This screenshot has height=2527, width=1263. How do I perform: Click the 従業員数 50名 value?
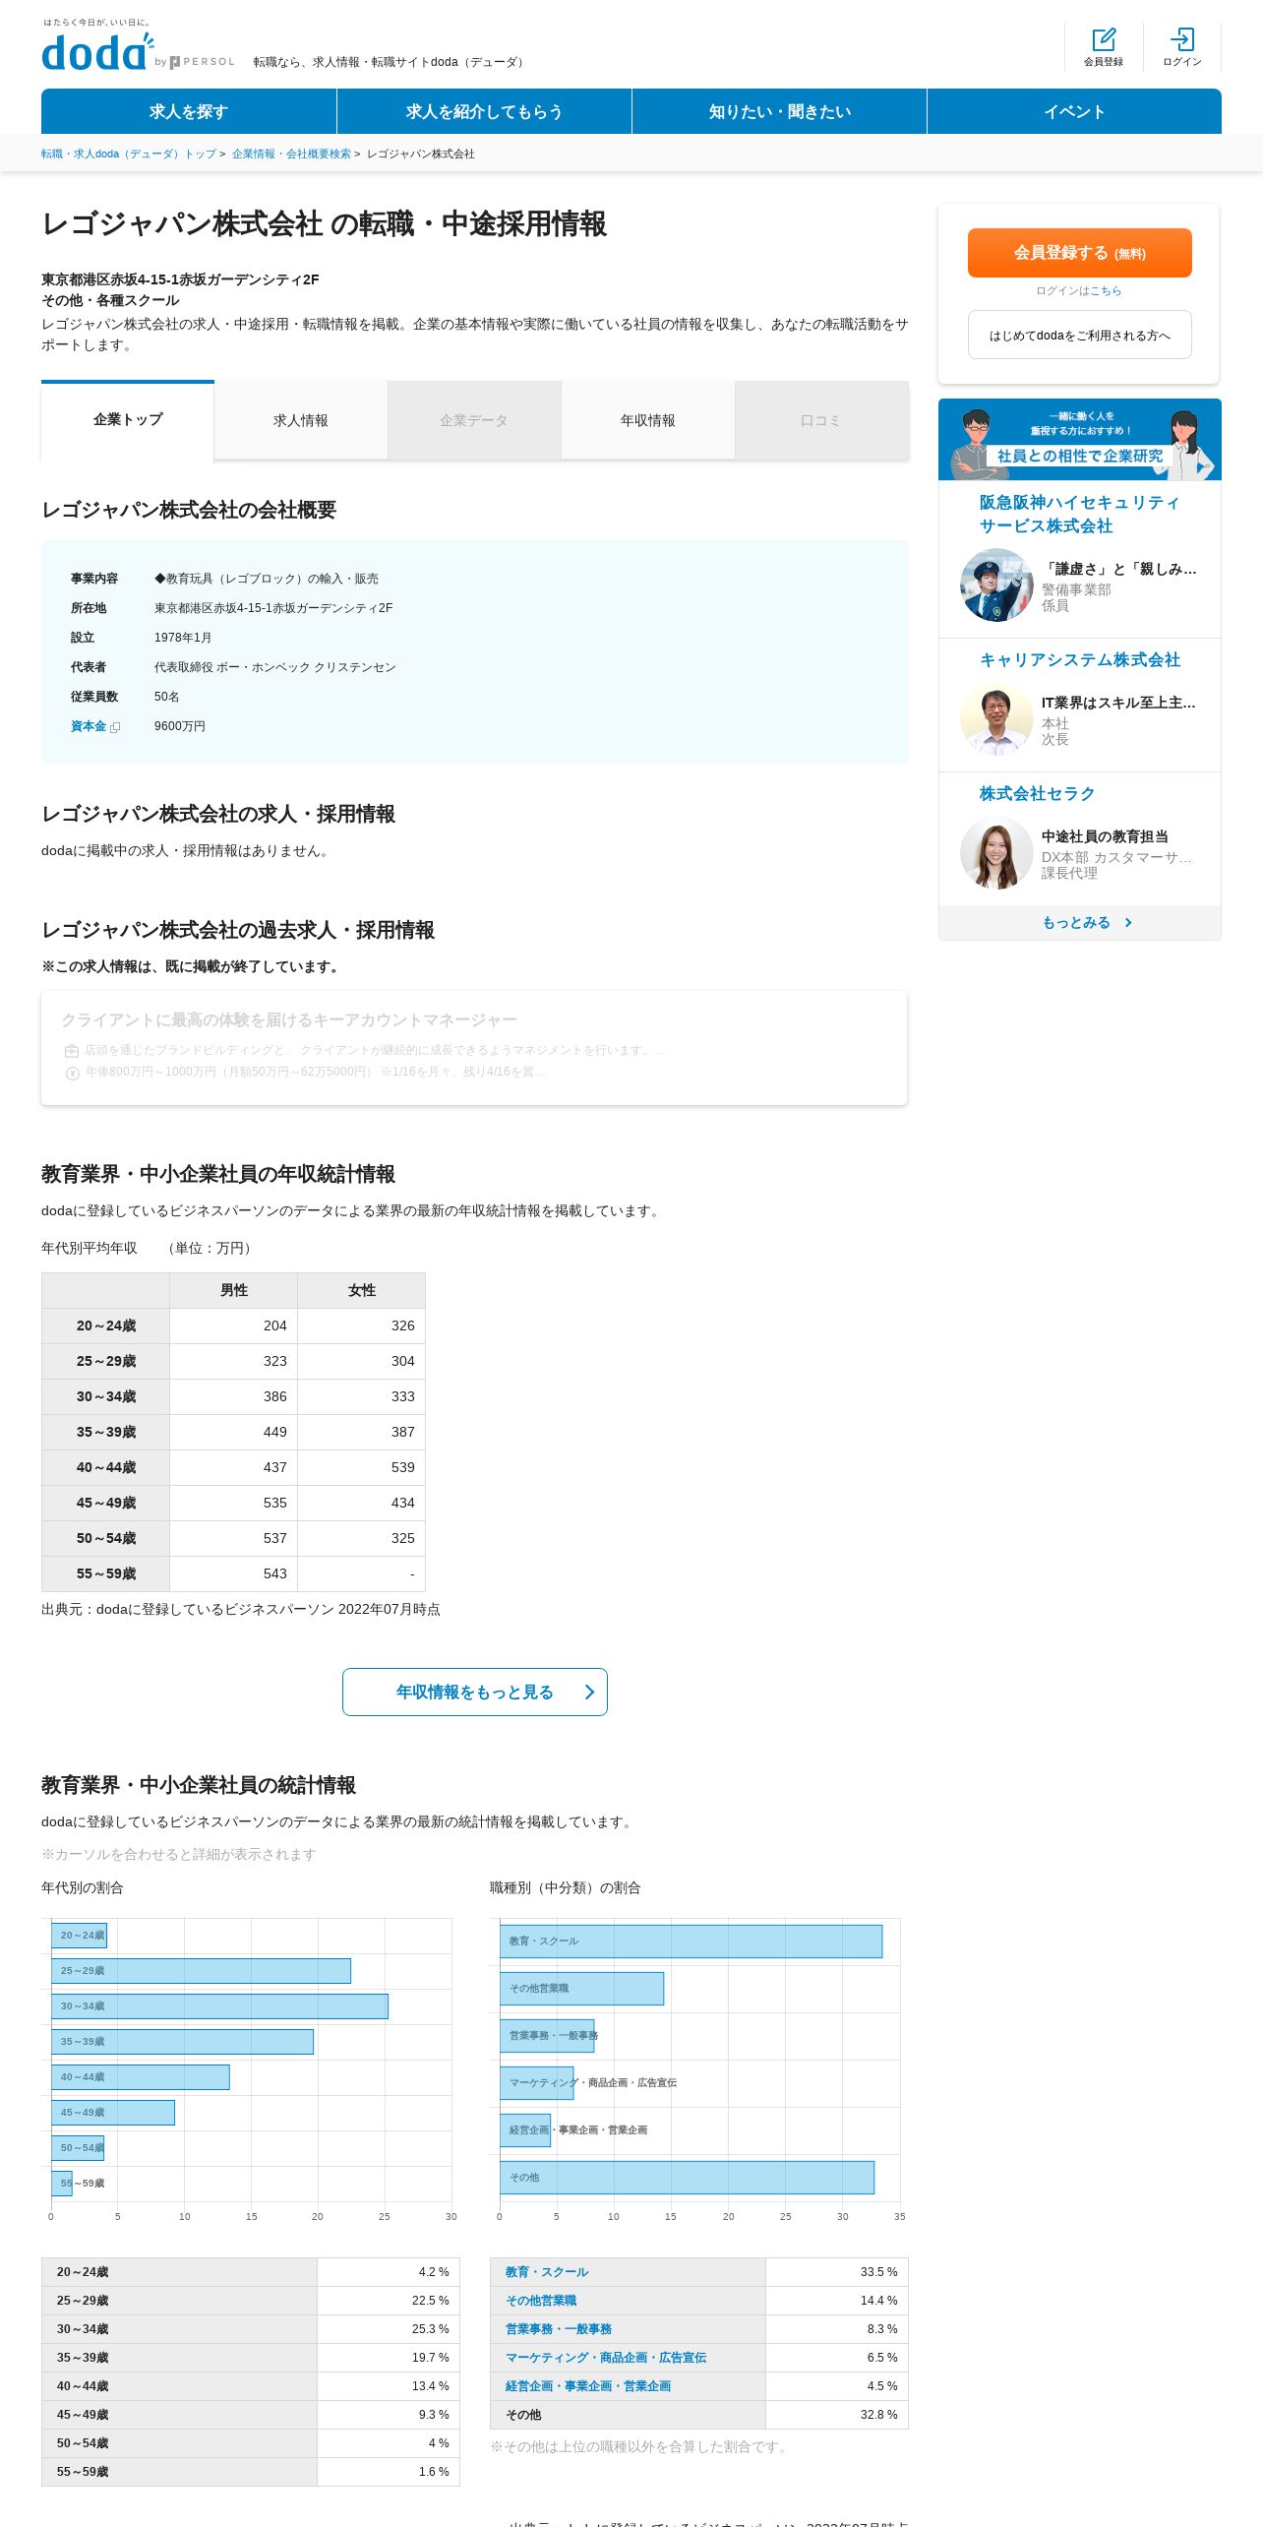pyautogui.click(x=167, y=697)
